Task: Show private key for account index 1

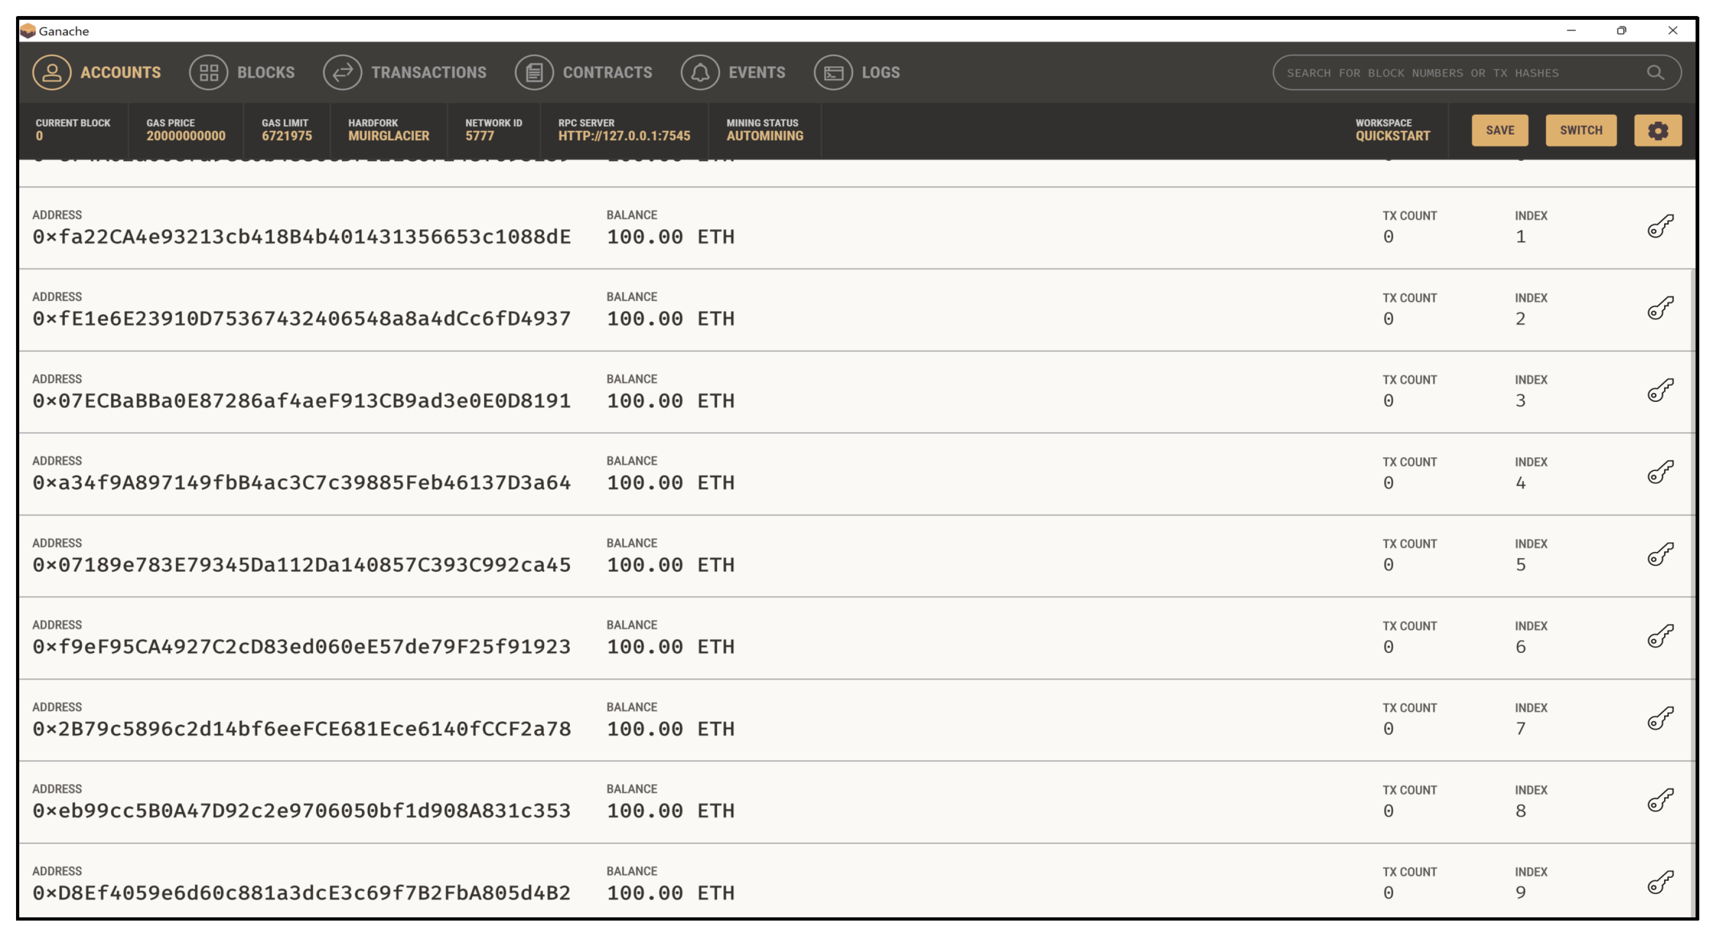Action: (1660, 227)
